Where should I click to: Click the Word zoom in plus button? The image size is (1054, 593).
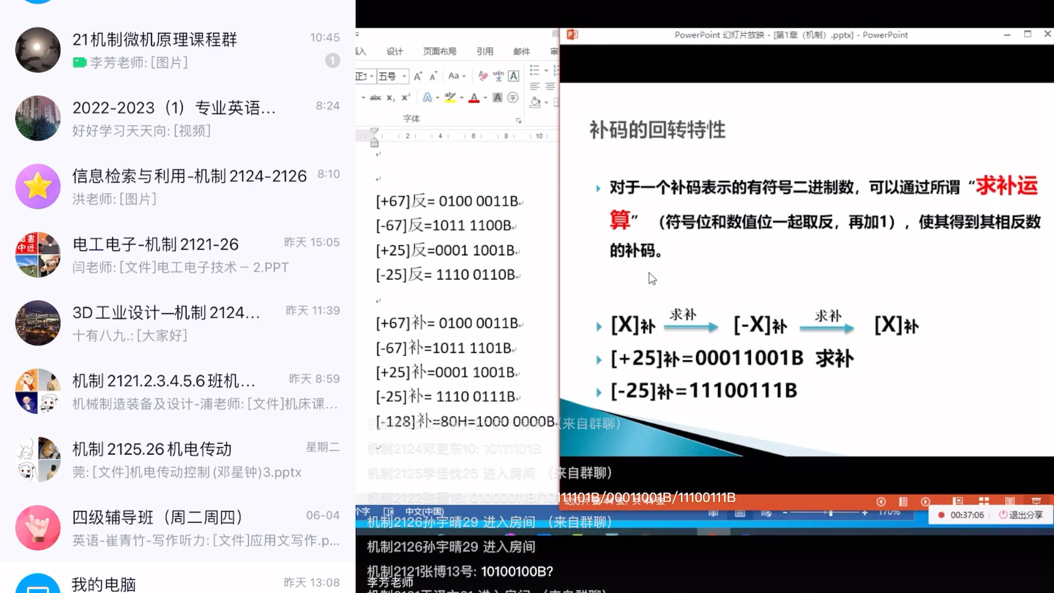pyautogui.click(x=864, y=513)
